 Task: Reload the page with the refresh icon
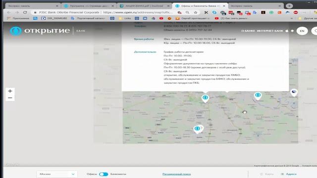[25, 12]
